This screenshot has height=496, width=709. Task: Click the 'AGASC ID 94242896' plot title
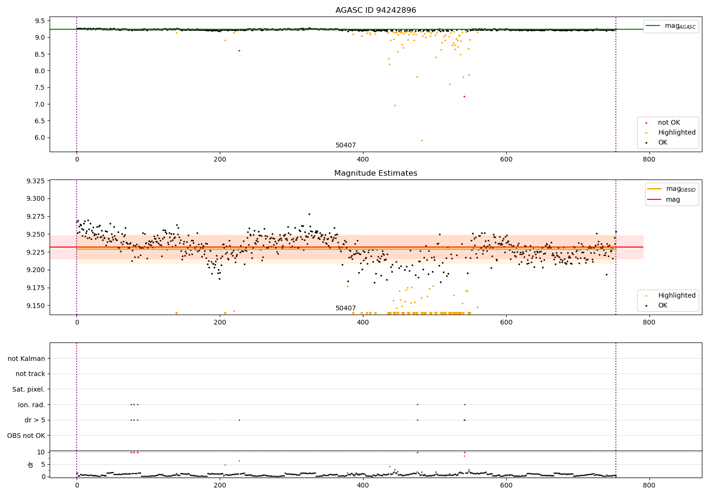pos(376,10)
